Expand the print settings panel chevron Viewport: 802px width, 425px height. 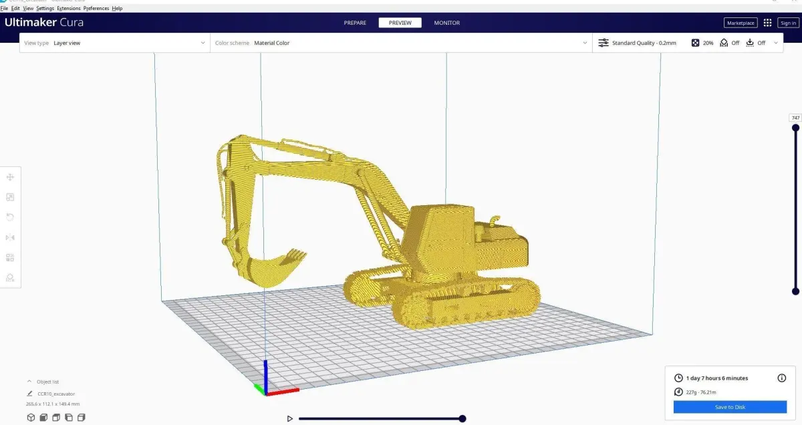(776, 43)
